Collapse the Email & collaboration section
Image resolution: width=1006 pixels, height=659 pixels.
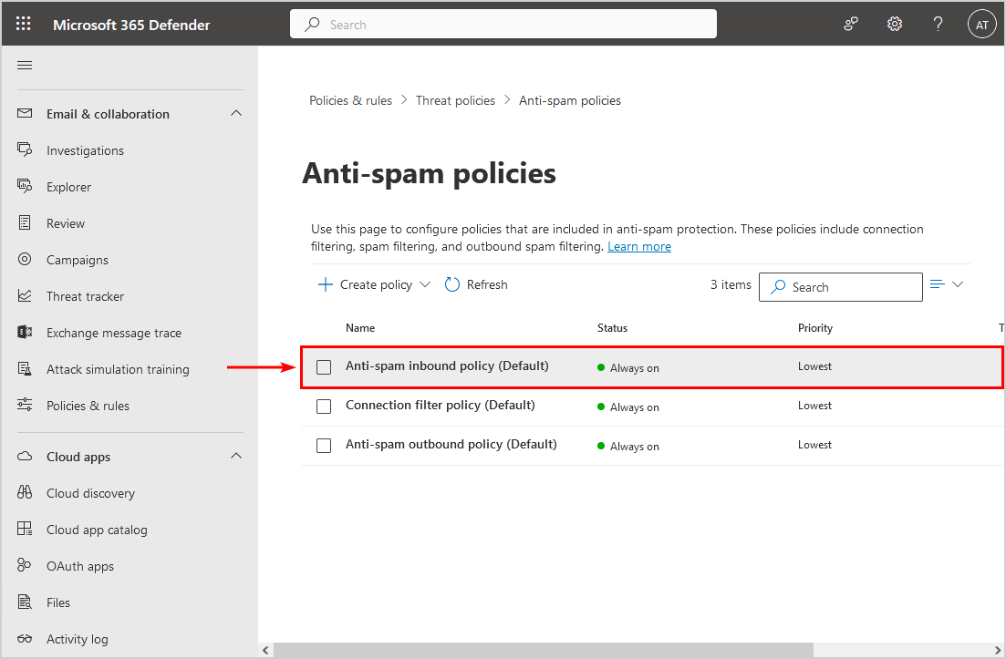coord(236,114)
